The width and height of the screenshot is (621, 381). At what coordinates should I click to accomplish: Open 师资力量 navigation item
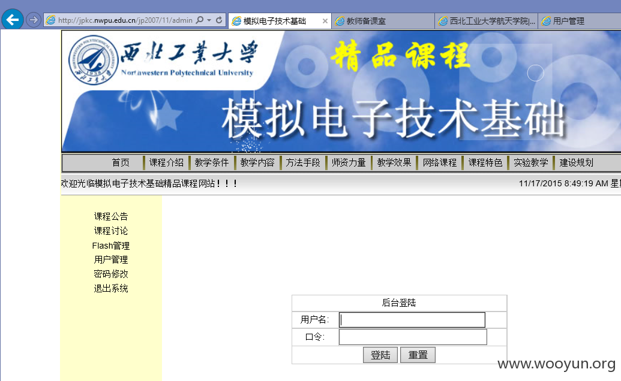coord(349,162)
